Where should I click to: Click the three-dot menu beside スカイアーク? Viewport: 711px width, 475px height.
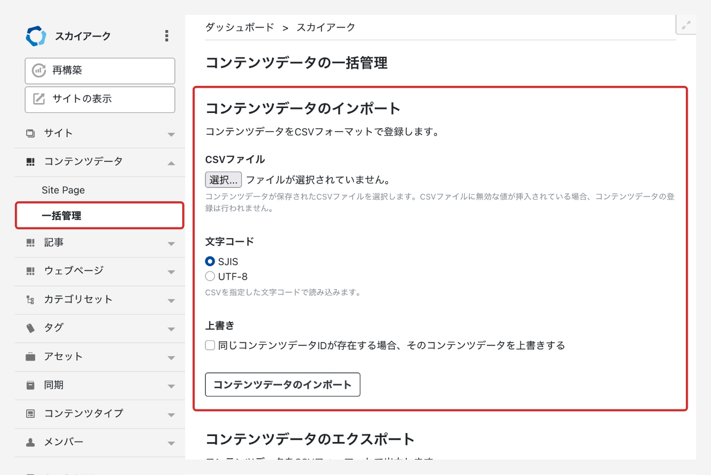[166, 36]
